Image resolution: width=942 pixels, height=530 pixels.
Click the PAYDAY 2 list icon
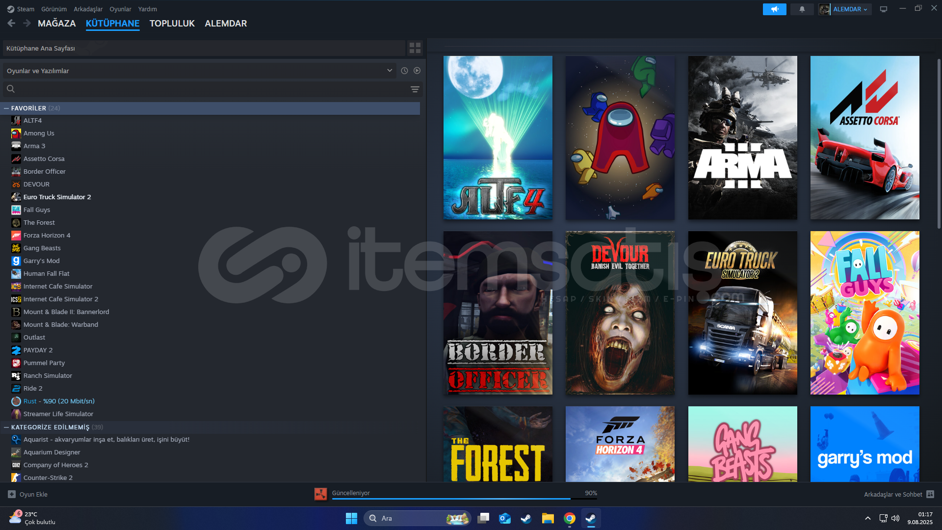16,350
